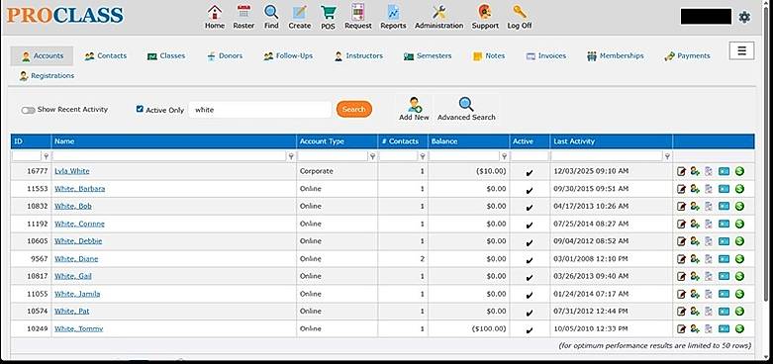The height and width of the screenshot is (364, 773).
Task: Click the Log Off key icon
Action: click(x=519, y=12)
